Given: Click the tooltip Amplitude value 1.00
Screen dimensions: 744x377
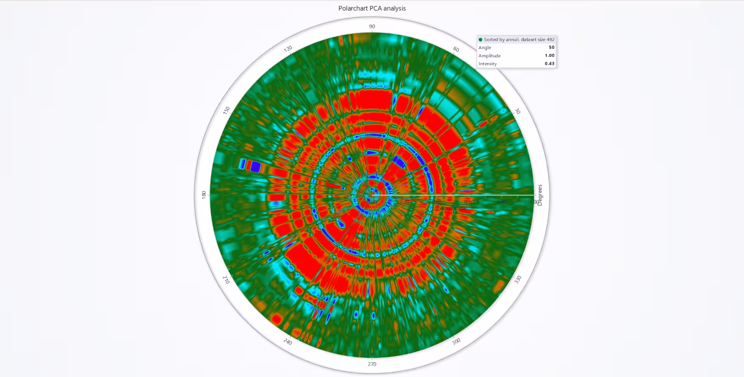Looking at the screenshot, I should 550,55.
